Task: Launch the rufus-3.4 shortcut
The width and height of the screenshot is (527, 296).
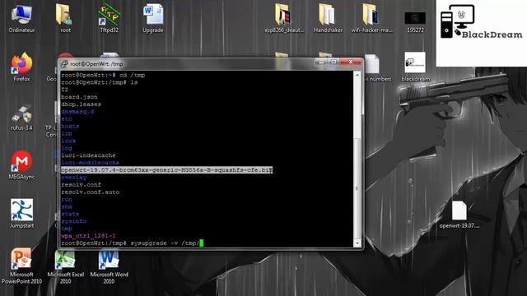Action: (x=21, y=117)
